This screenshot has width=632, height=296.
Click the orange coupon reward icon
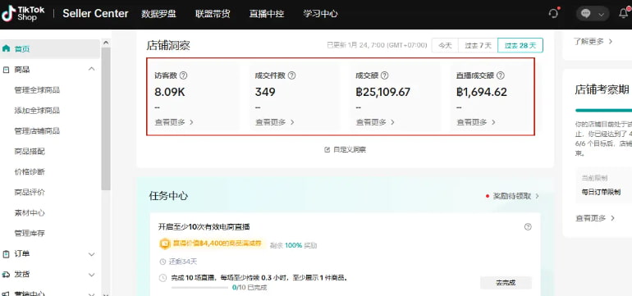point(164,244)
